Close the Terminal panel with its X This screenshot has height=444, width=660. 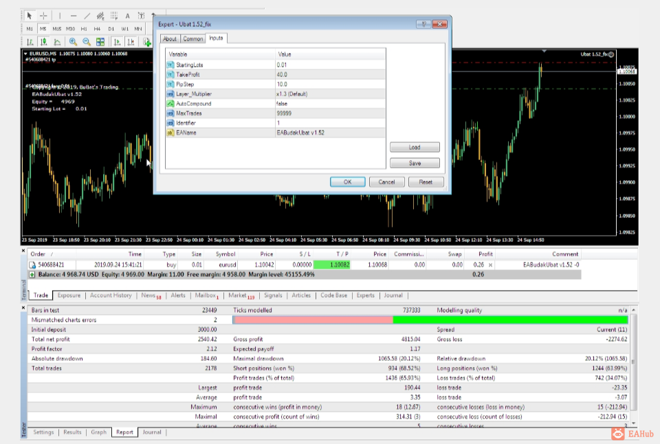pos(23,251)
